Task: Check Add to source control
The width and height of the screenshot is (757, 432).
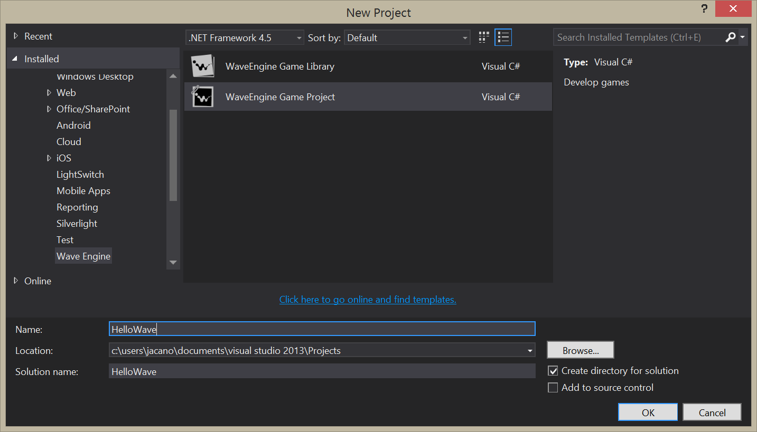Action: 553,388
